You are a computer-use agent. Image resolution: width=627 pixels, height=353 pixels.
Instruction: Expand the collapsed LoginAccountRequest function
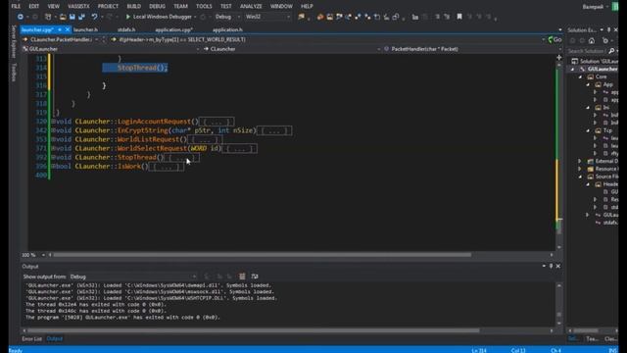[54, 122]
